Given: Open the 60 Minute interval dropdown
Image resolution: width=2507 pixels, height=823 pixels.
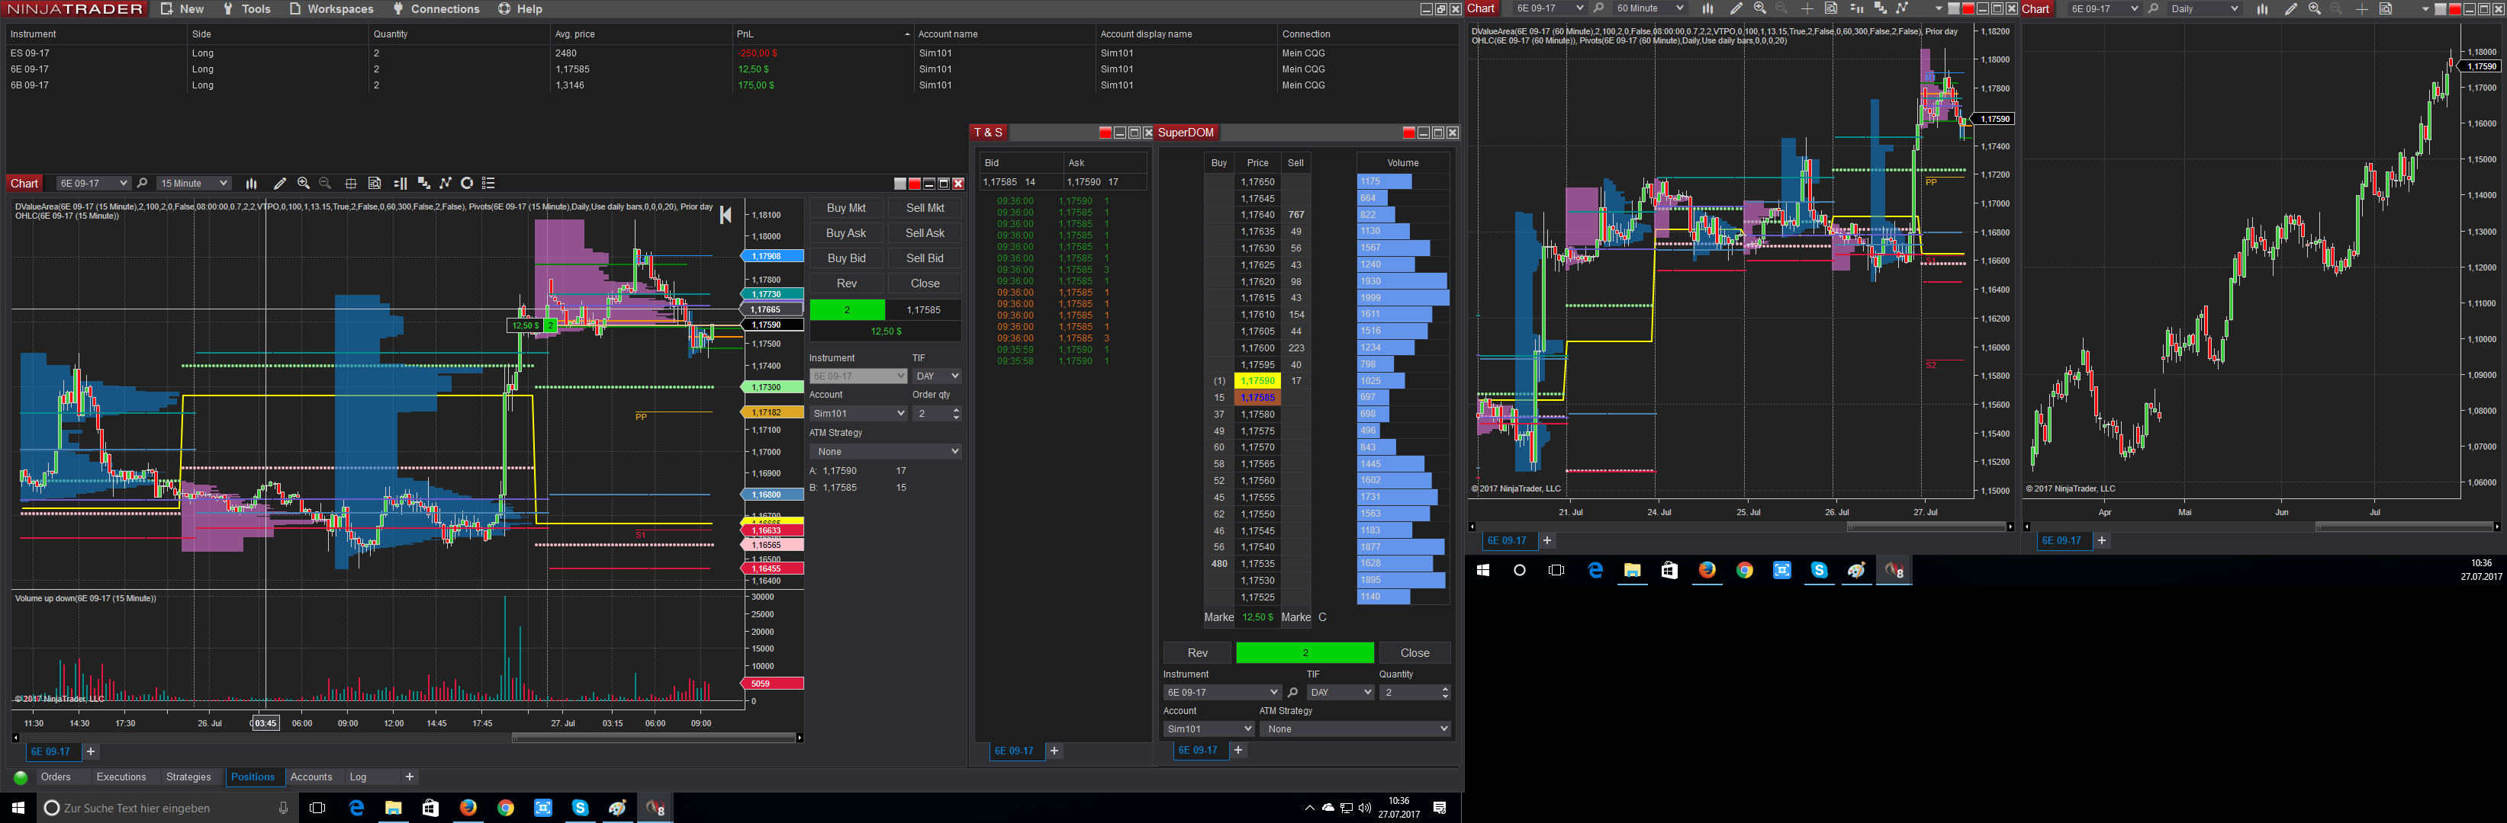Looking at the screenshot, I should 1649,8.
